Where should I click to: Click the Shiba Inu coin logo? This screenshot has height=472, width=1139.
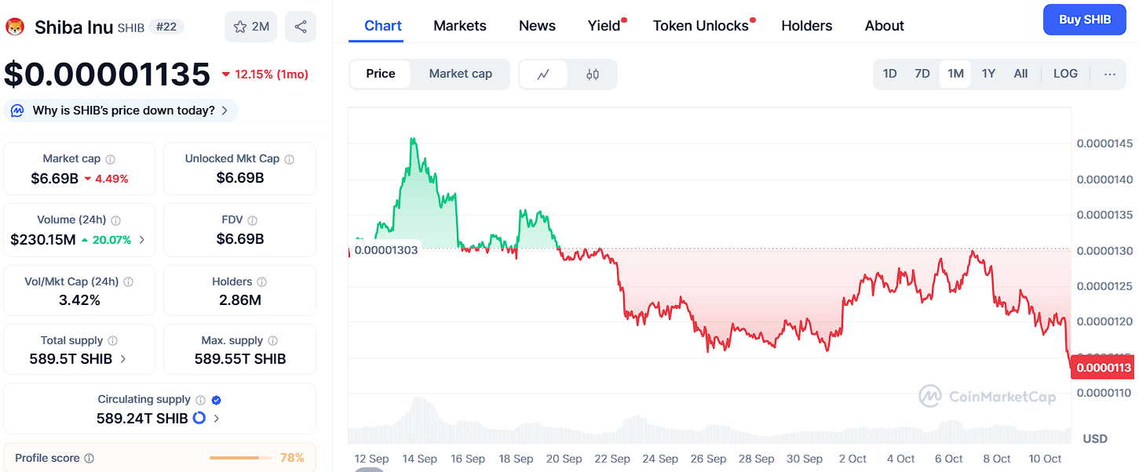(15, 27)
